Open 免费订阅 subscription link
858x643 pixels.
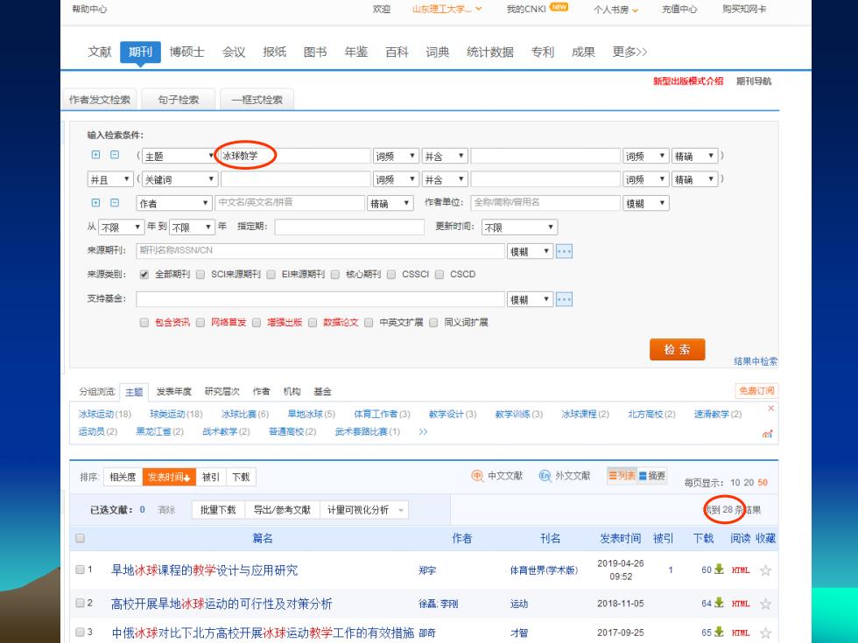(756, 391)
